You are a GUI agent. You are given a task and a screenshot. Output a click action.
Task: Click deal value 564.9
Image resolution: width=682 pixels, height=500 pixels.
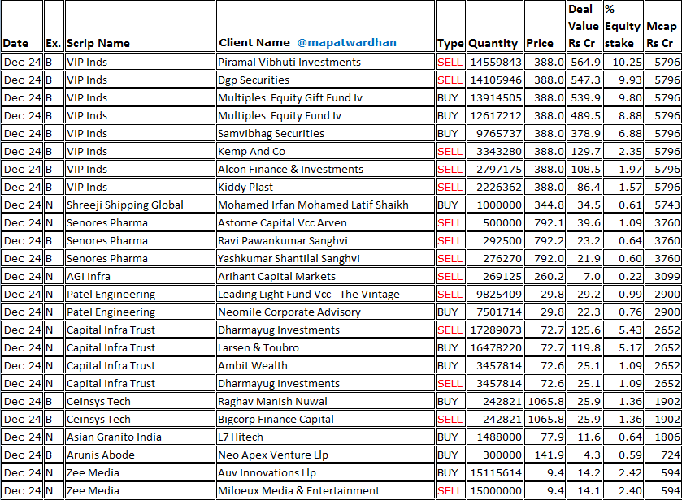tap(585, 62)
